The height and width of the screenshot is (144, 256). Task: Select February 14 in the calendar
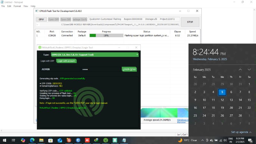coord(240,100)
